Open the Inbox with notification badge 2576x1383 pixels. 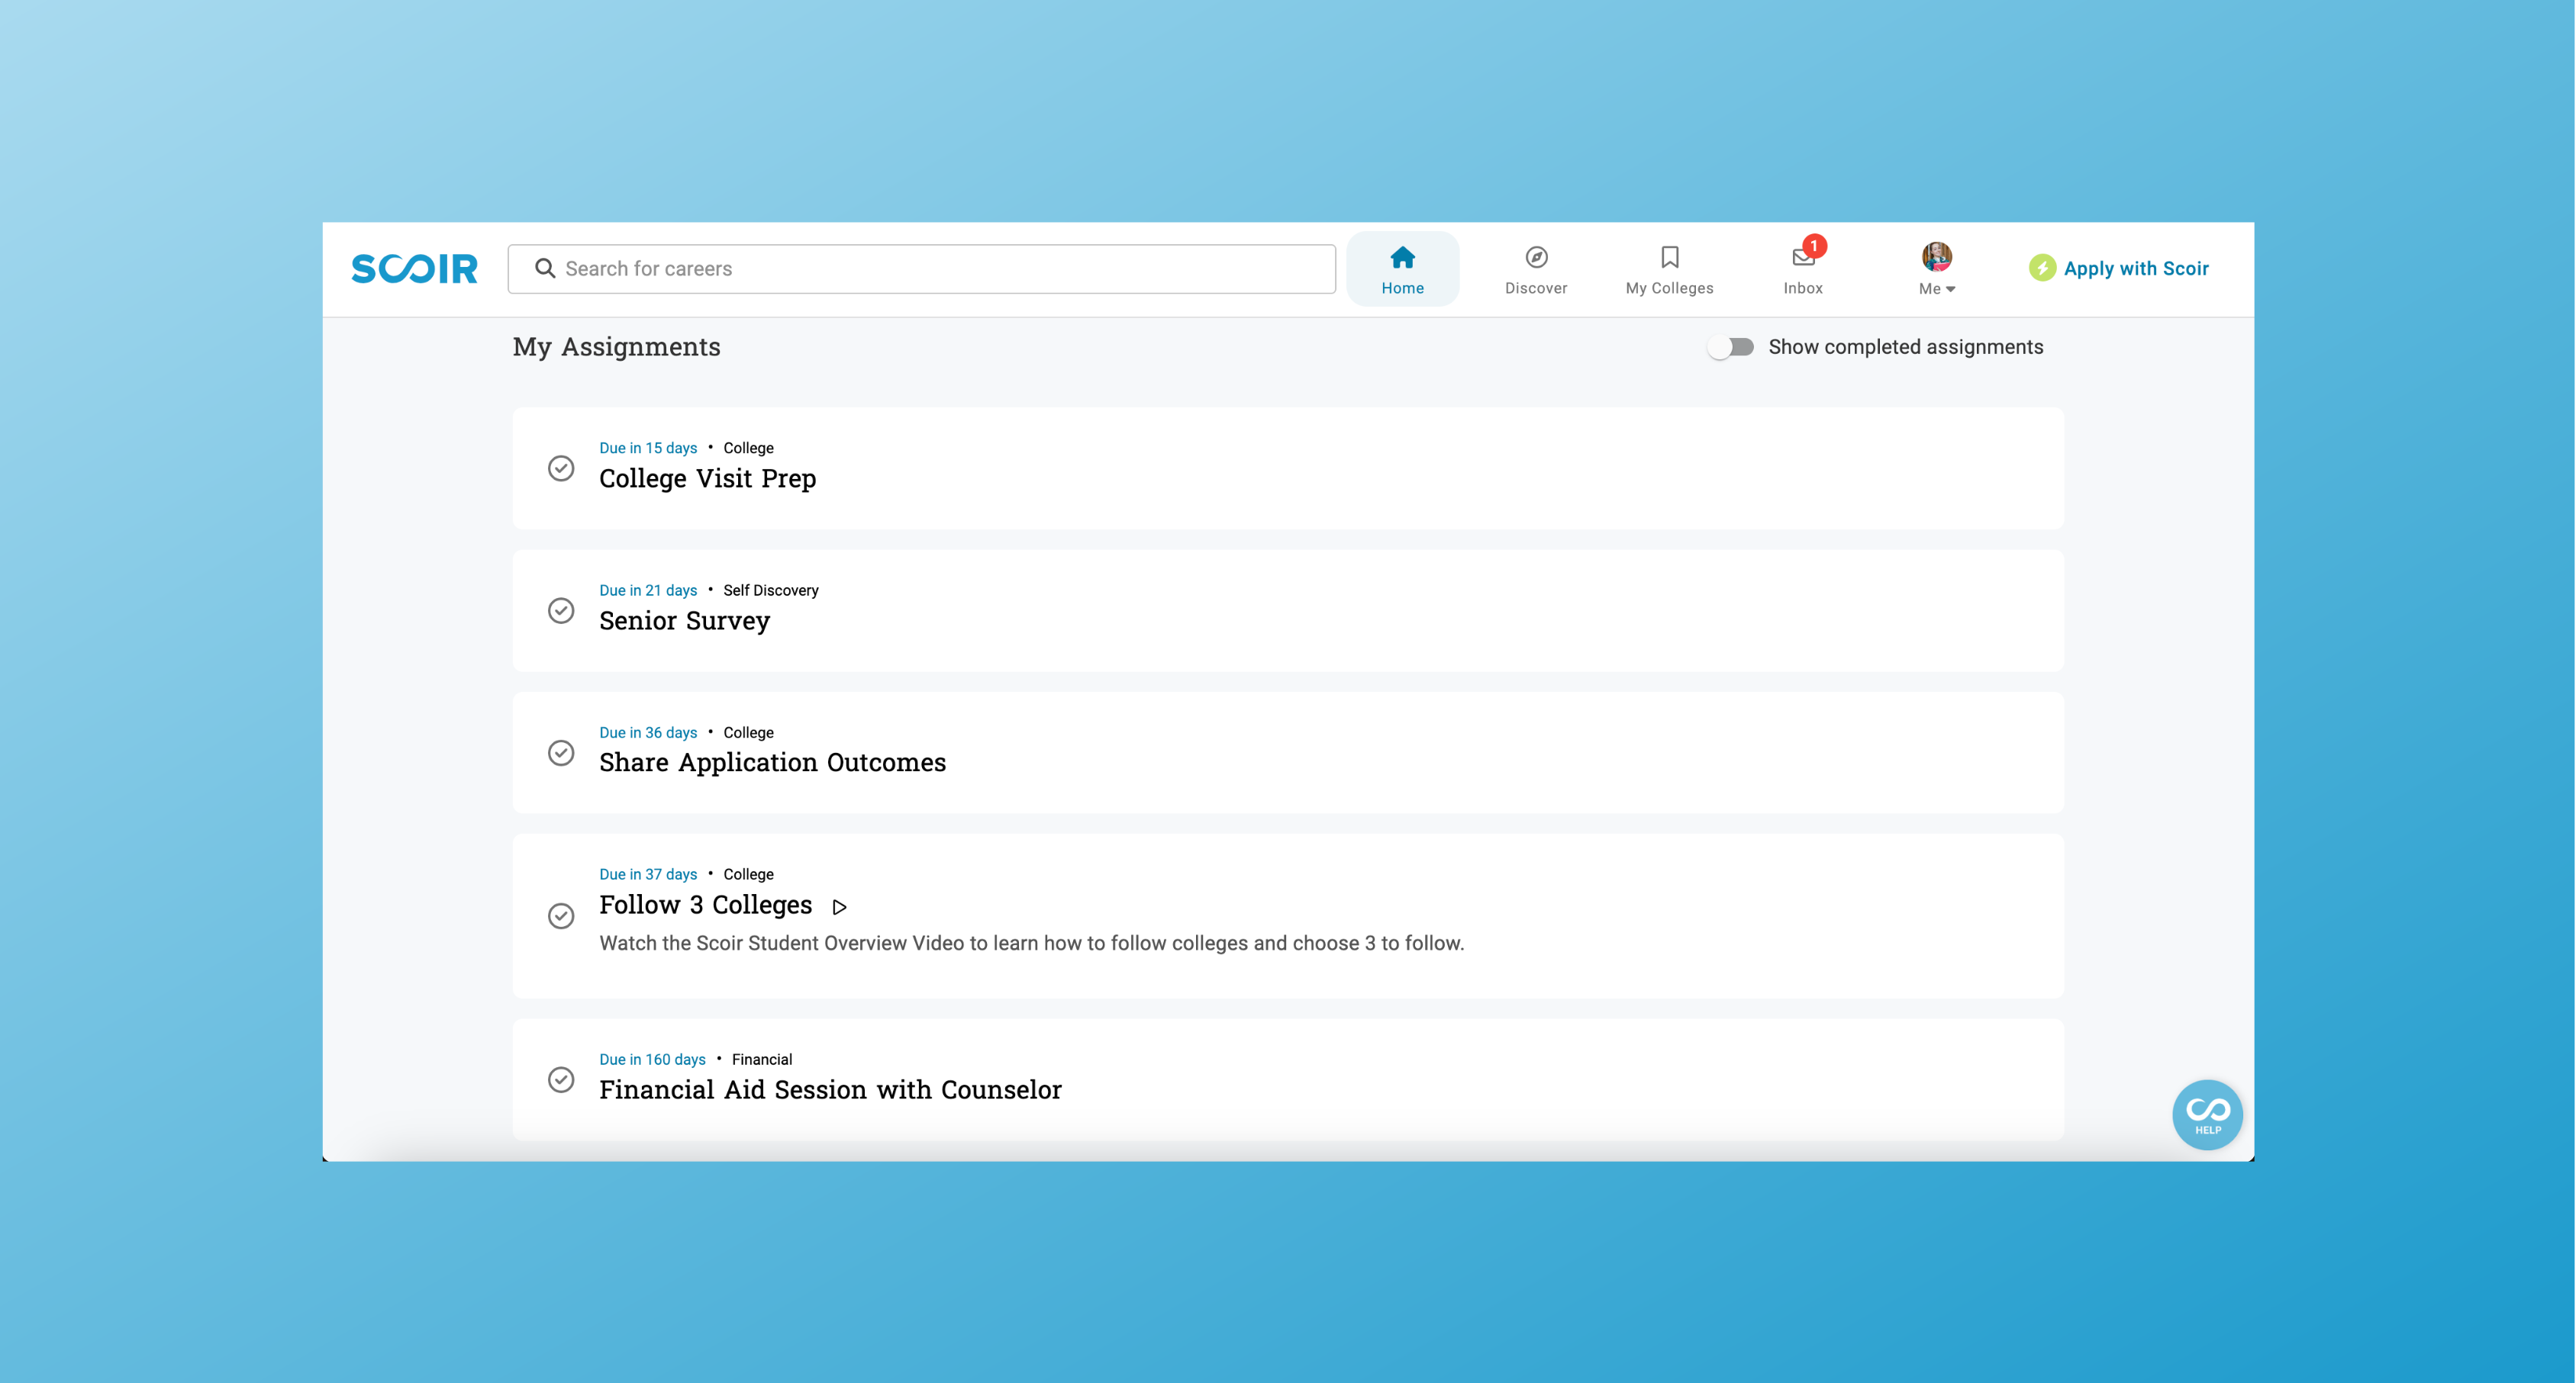point(1803,259)
